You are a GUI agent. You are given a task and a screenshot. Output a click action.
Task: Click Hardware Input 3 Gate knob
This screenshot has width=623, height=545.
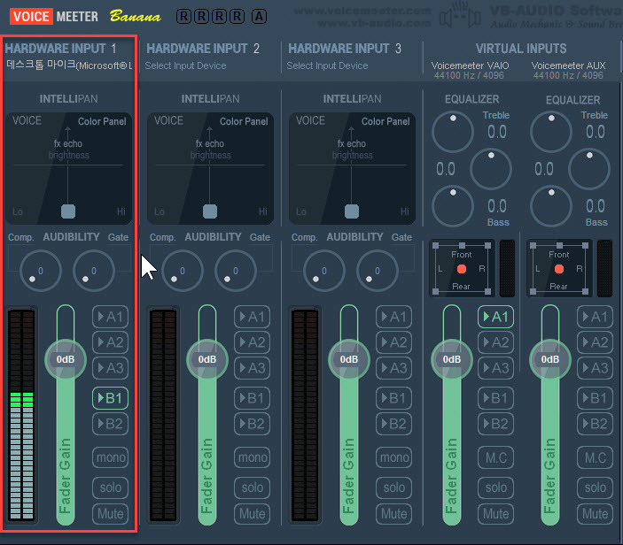(x=378, y=271)
